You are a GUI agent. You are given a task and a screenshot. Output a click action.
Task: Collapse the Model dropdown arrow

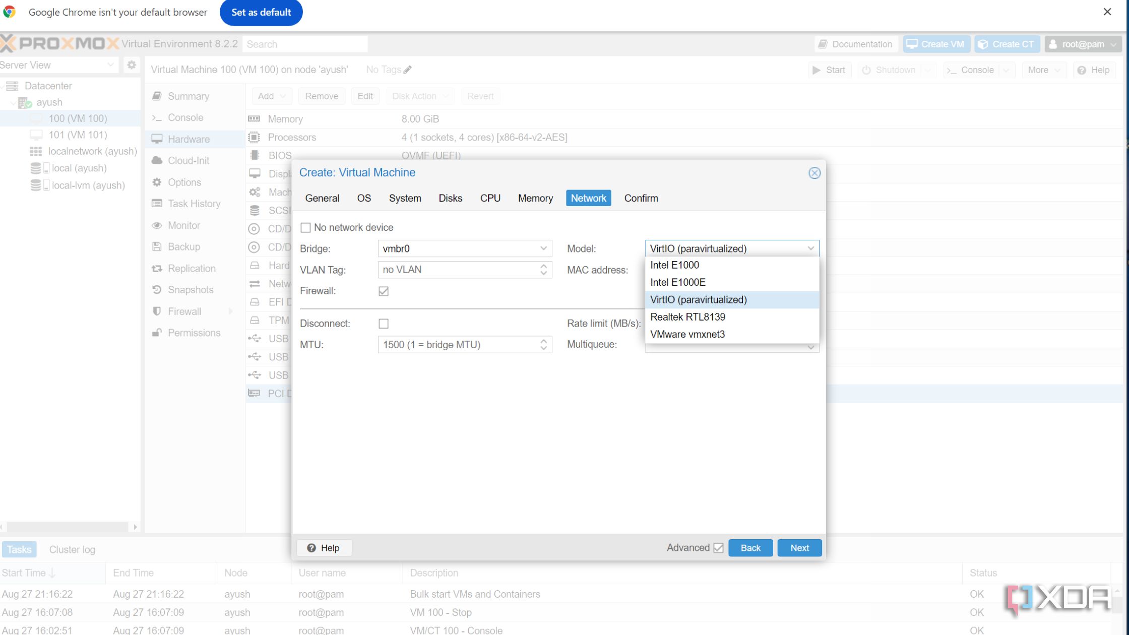pos(810,248)
